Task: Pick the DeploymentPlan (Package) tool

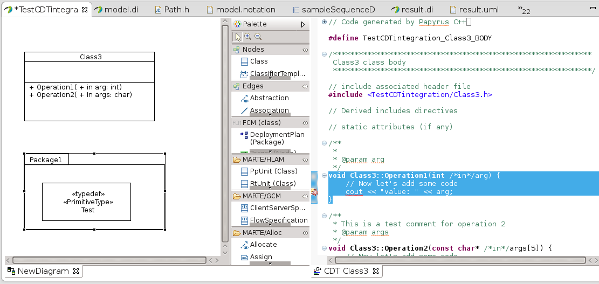Action: (277, 138)
